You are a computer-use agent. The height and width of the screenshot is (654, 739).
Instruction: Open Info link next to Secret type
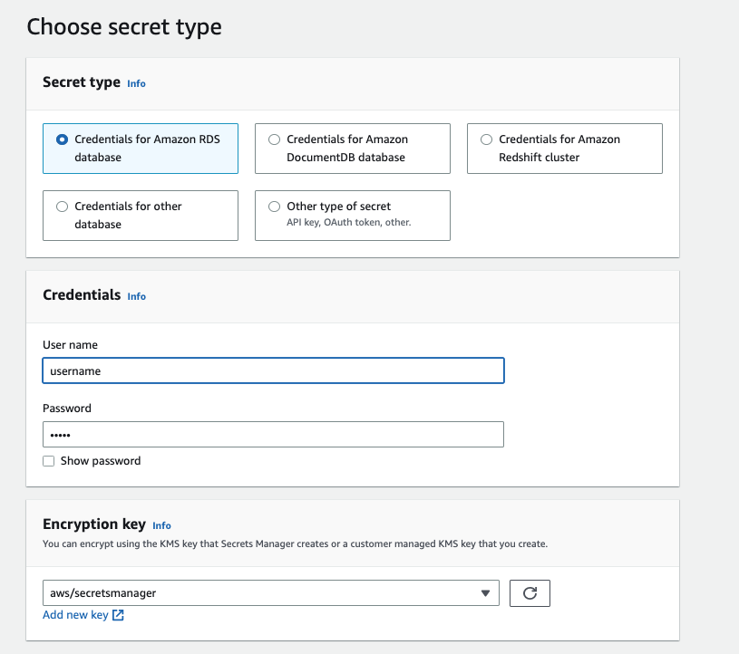[136, 83]
